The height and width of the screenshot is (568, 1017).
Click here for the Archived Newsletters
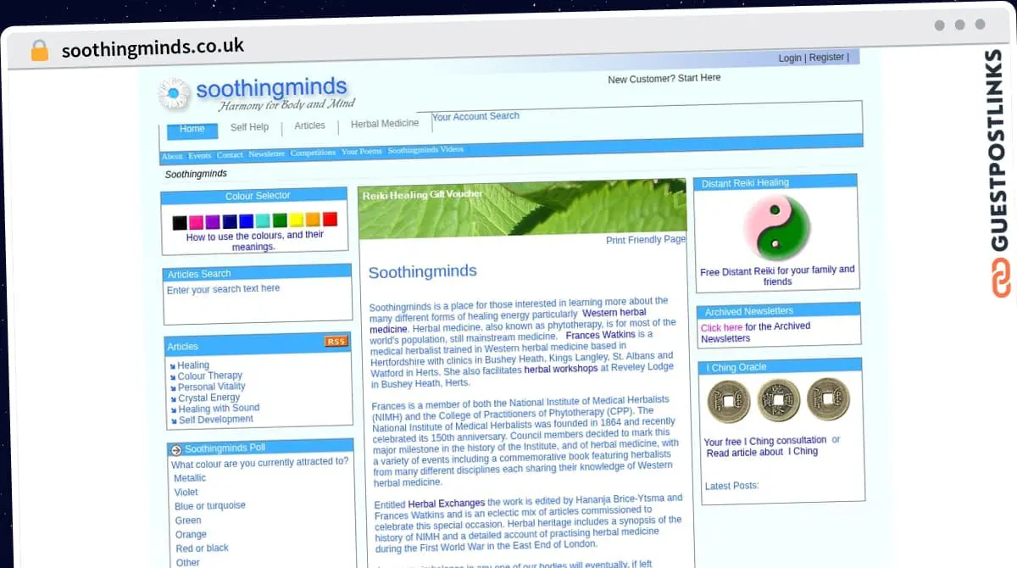tap(721, 327)
